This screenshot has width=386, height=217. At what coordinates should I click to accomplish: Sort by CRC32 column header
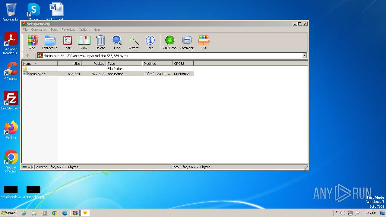coord(183,64)
